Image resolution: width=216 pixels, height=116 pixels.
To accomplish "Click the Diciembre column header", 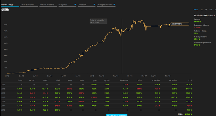I will (173, 80).
